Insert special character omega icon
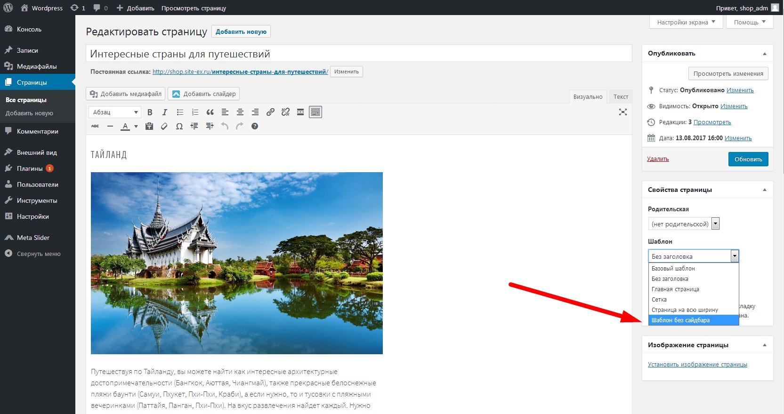Viewport: 784px width, 414px height. pyautogui.click(x=179, y=126)
